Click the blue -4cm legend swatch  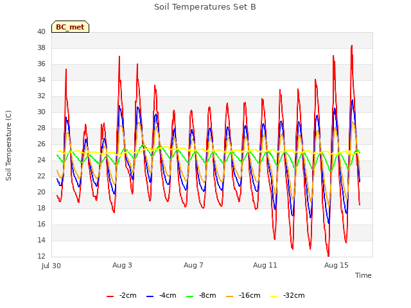click(x=150, y=296)
